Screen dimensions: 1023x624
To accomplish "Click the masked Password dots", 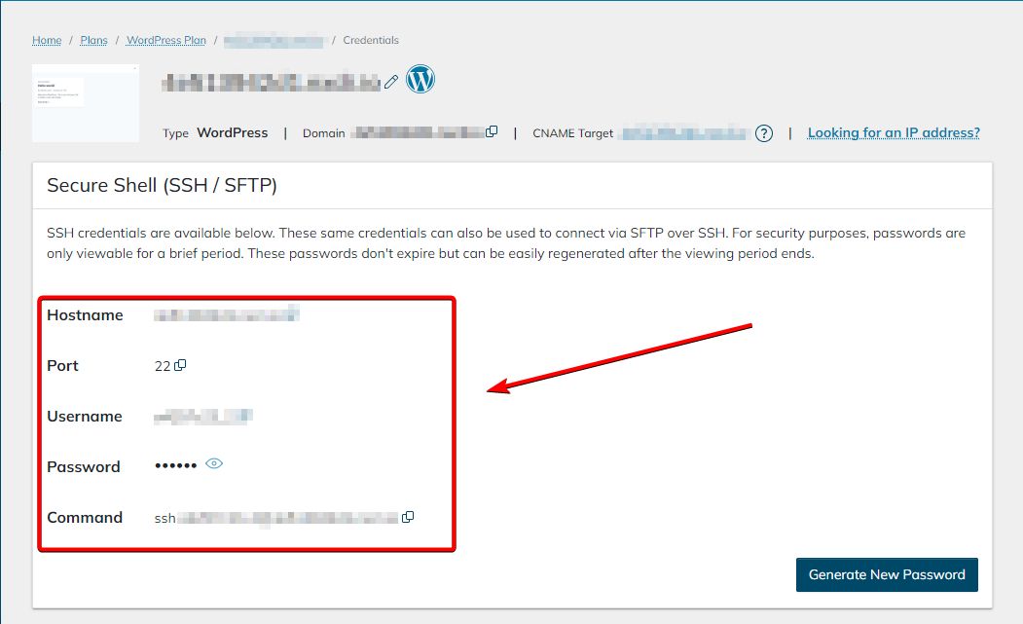I will pyautogui.click(x=176, y=466).
